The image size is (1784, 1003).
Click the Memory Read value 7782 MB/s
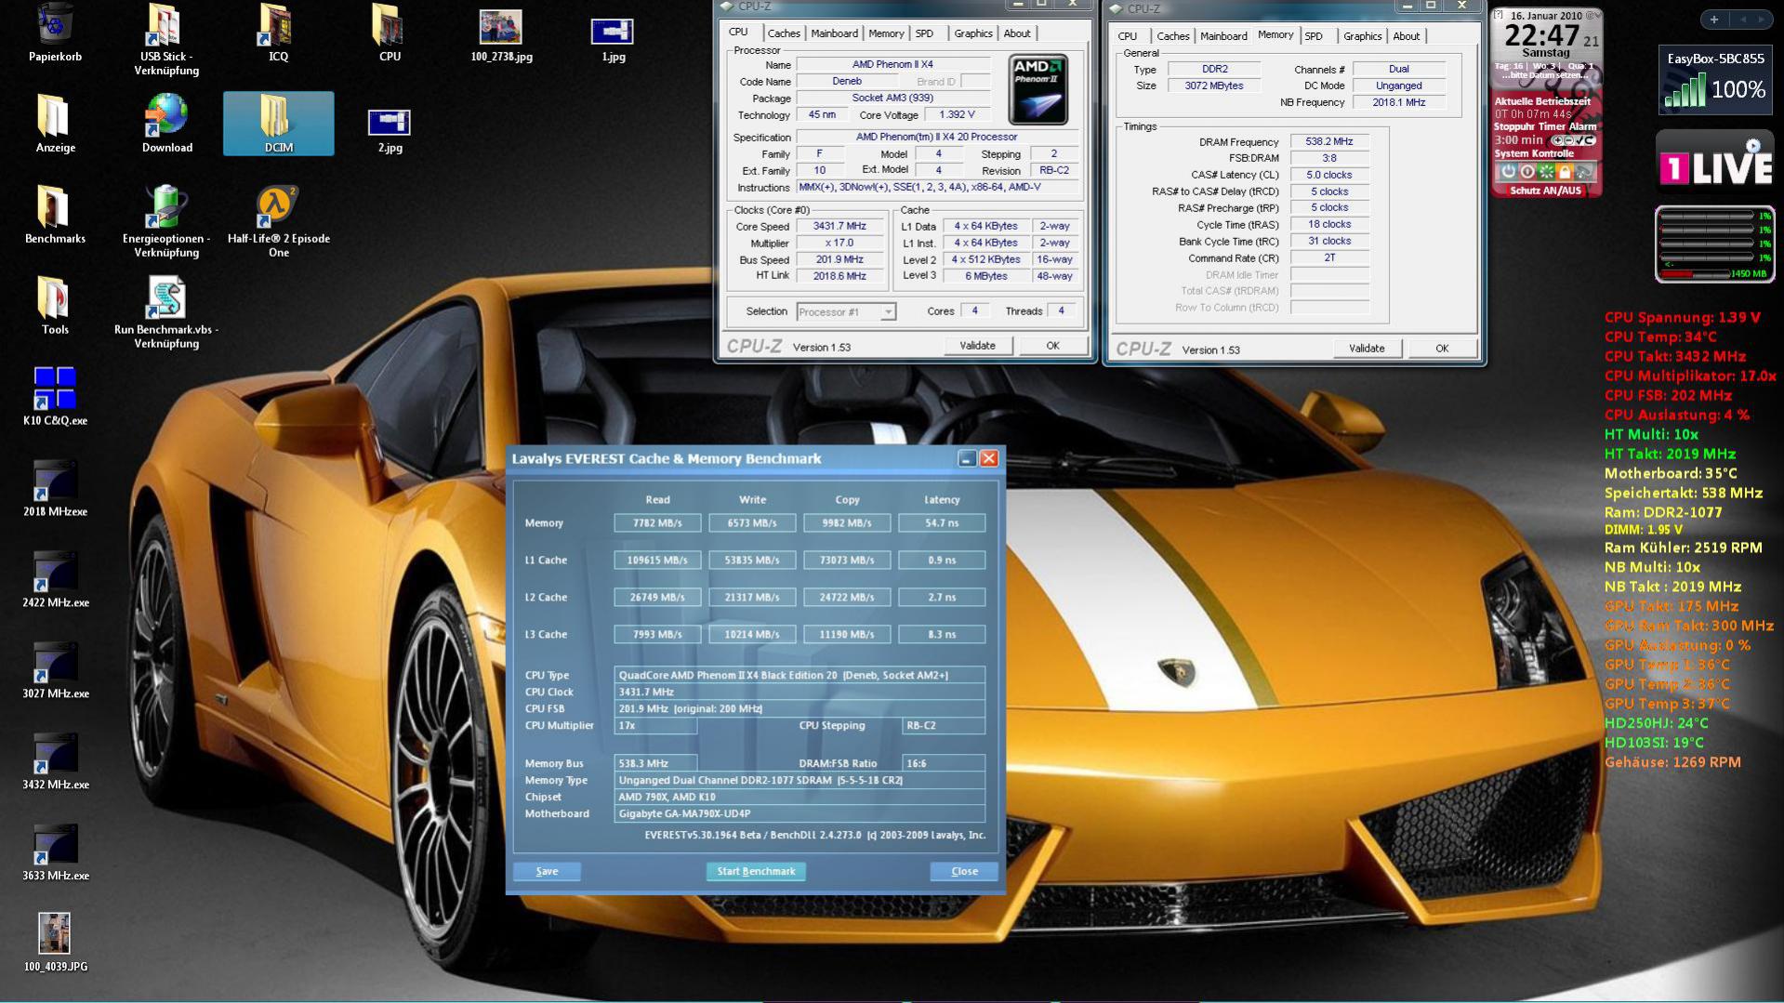coord(657,523)
